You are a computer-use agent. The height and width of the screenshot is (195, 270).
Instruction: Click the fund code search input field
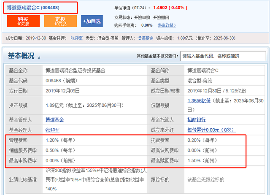[223, 56]
